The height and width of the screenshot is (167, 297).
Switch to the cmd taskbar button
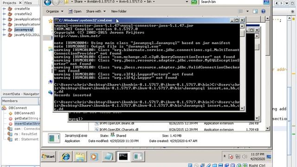click(123, 157)
